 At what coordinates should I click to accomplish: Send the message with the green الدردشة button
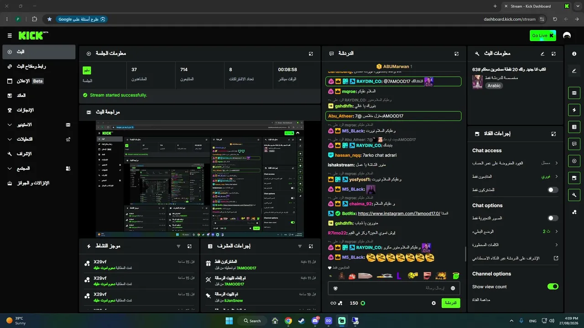pyautogui.click(x=451, y=303)
